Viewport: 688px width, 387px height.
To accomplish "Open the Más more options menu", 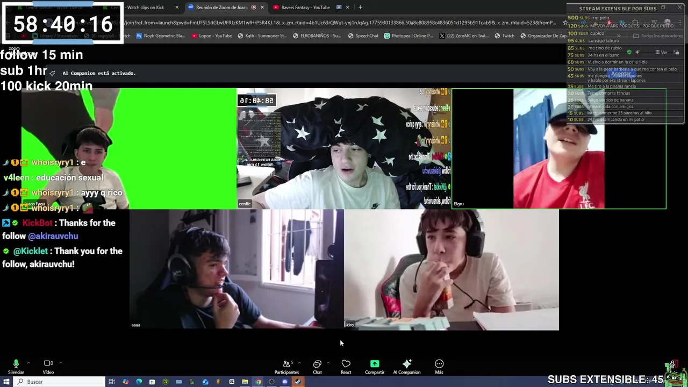I will 439,367.
